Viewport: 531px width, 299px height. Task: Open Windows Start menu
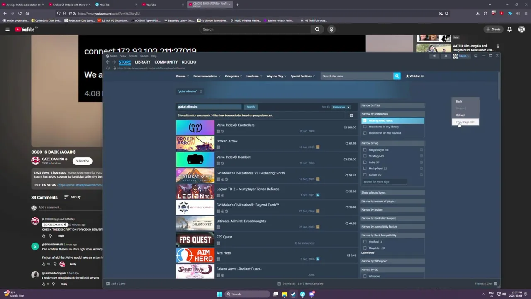tap(219, 294)
